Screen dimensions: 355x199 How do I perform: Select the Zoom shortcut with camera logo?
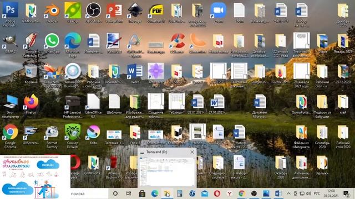pyautogui.click(x=218, y=13)
